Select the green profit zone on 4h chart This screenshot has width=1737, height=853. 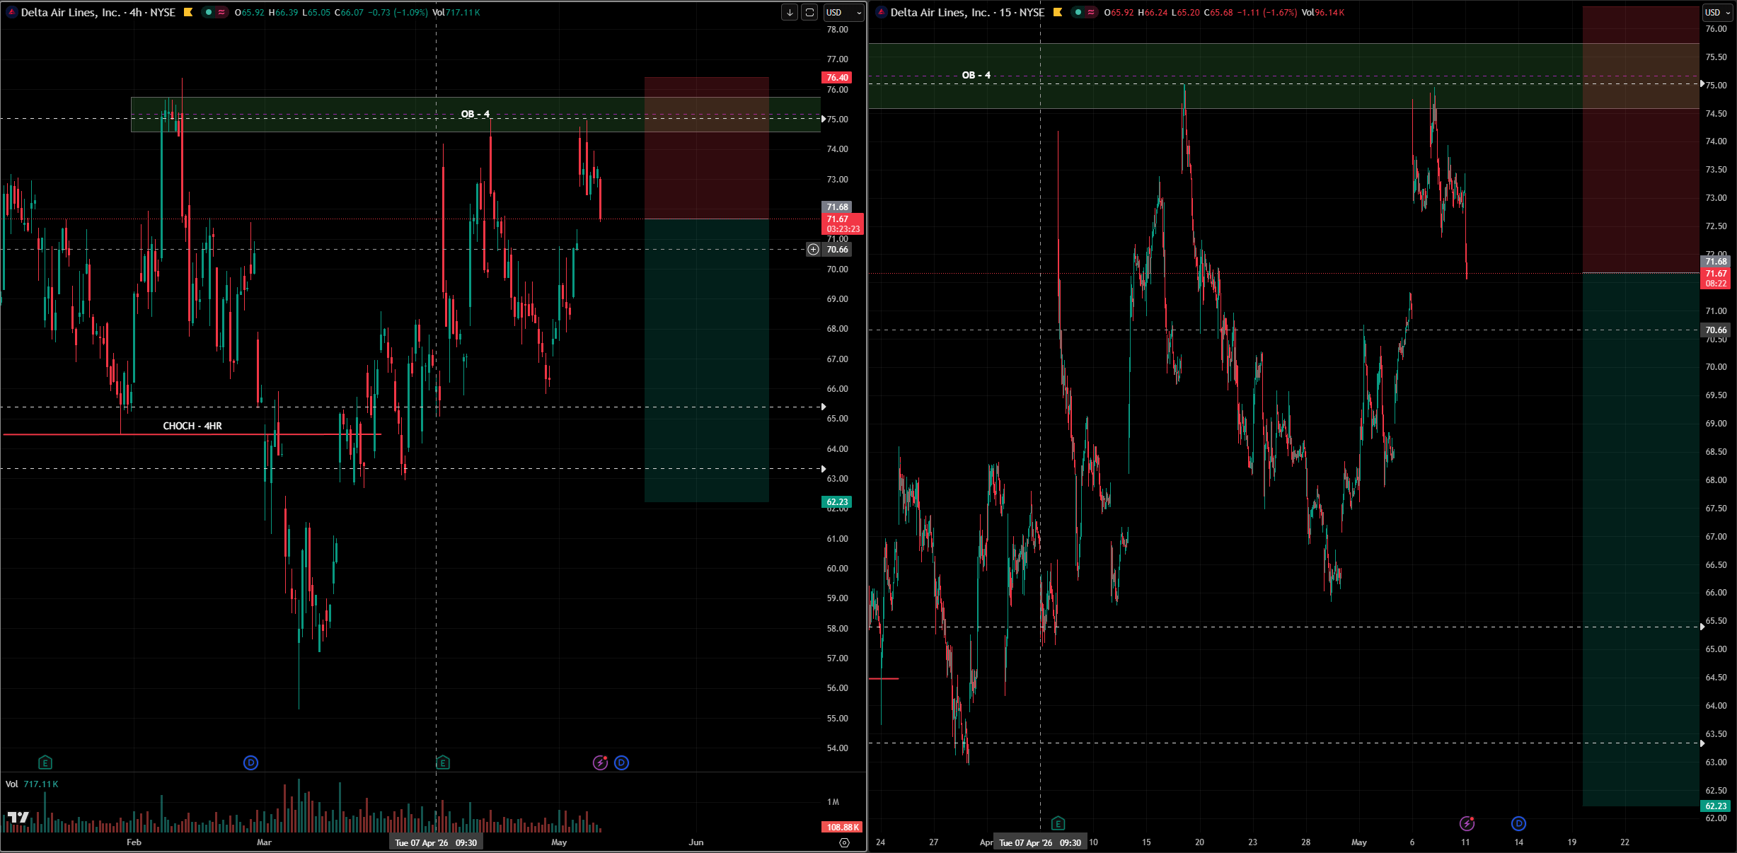706,361
